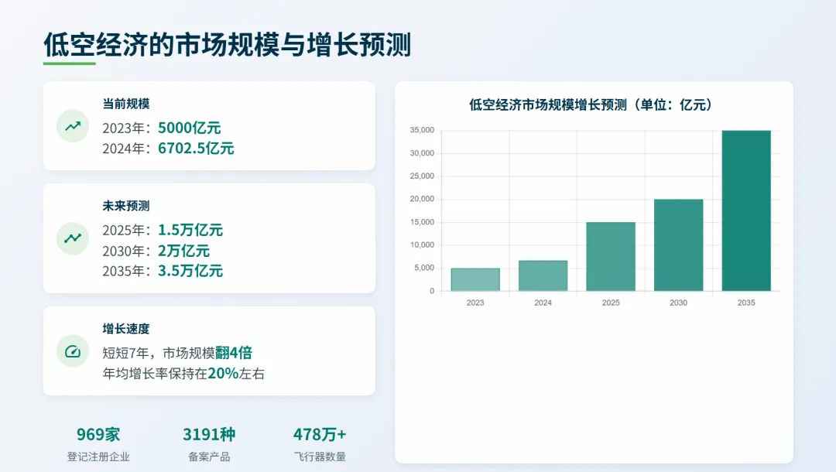The height and width of the screenshot is (472, 836).
Task: Click the 2030 x-axis label
Action: 678,303
